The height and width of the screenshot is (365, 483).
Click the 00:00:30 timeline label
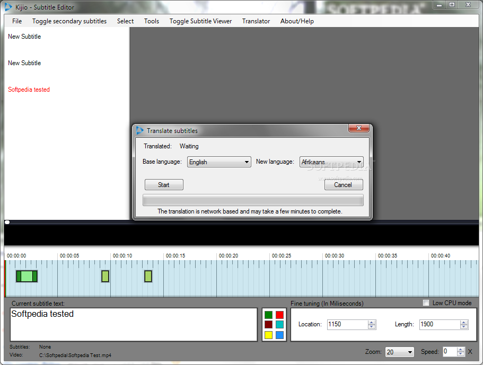(335, 256)
